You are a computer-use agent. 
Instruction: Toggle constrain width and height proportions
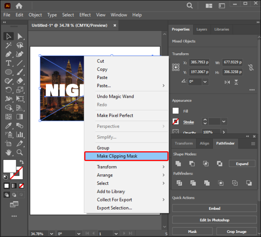[251, 67]
